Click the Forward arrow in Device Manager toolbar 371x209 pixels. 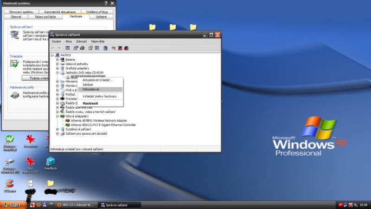tap(59, 48)
